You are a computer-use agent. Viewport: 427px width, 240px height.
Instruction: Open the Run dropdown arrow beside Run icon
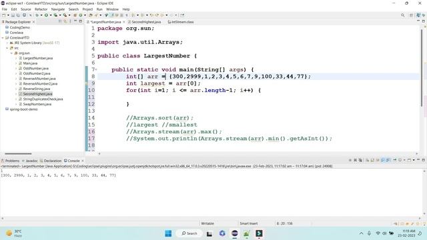click(x=51, y=15)
